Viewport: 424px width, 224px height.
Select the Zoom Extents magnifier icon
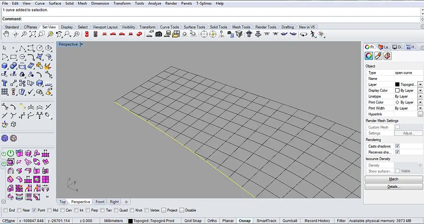(x=33, y=34)
